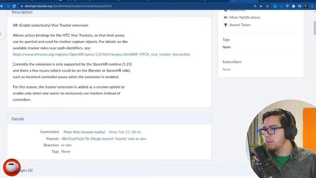316x178 pixels.
Task: Open the teal circular extension icon
Action: [x=275, y=6]
